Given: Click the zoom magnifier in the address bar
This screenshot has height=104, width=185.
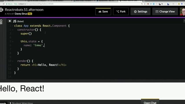Looking at the screenshot, I should tap(142, 4).
